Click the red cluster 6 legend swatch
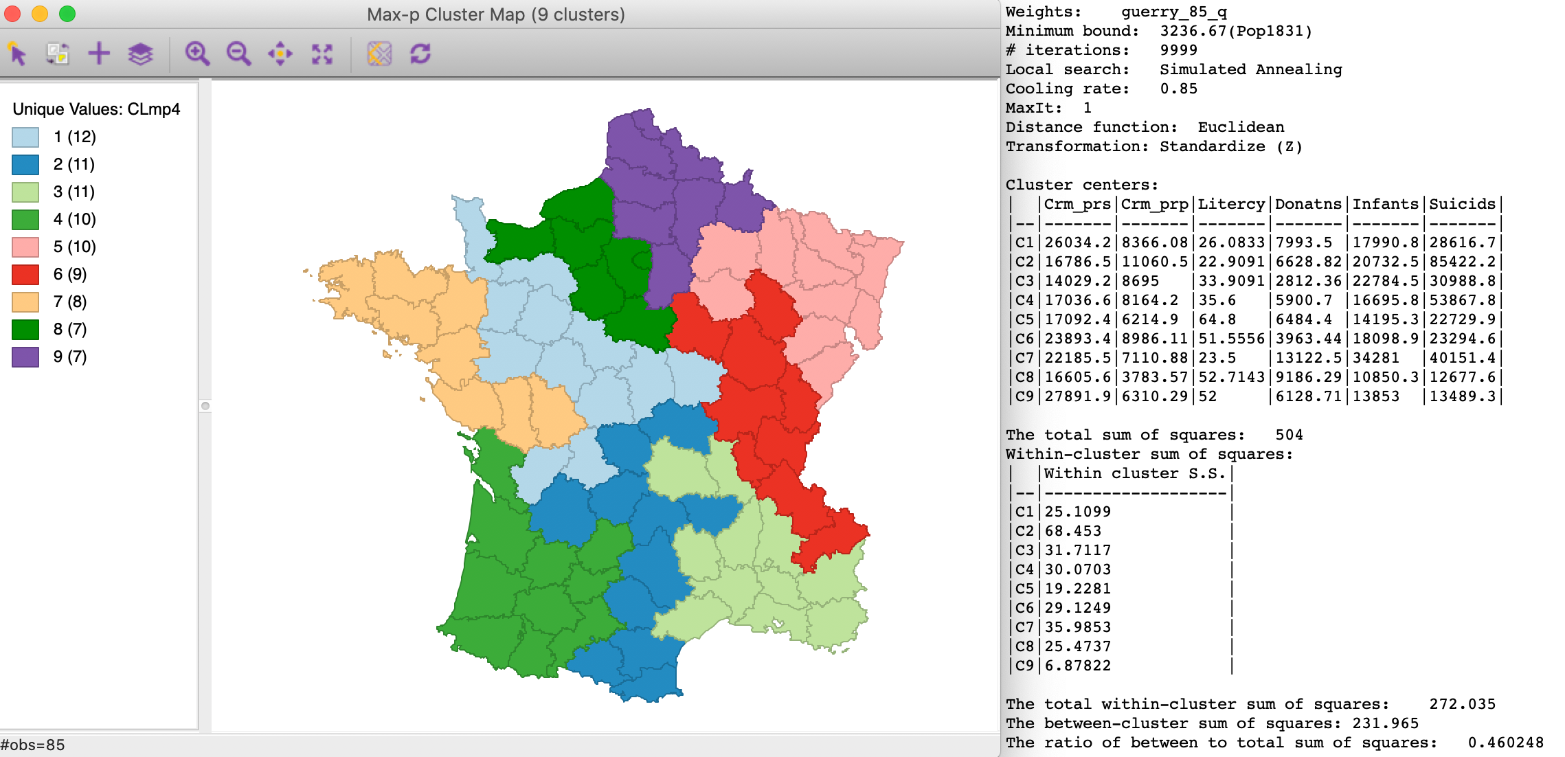Viewport: 1565px width, 757px height. 25,275
